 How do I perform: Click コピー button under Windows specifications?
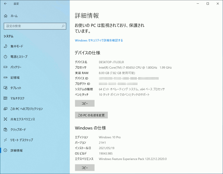tap(85, 168)
